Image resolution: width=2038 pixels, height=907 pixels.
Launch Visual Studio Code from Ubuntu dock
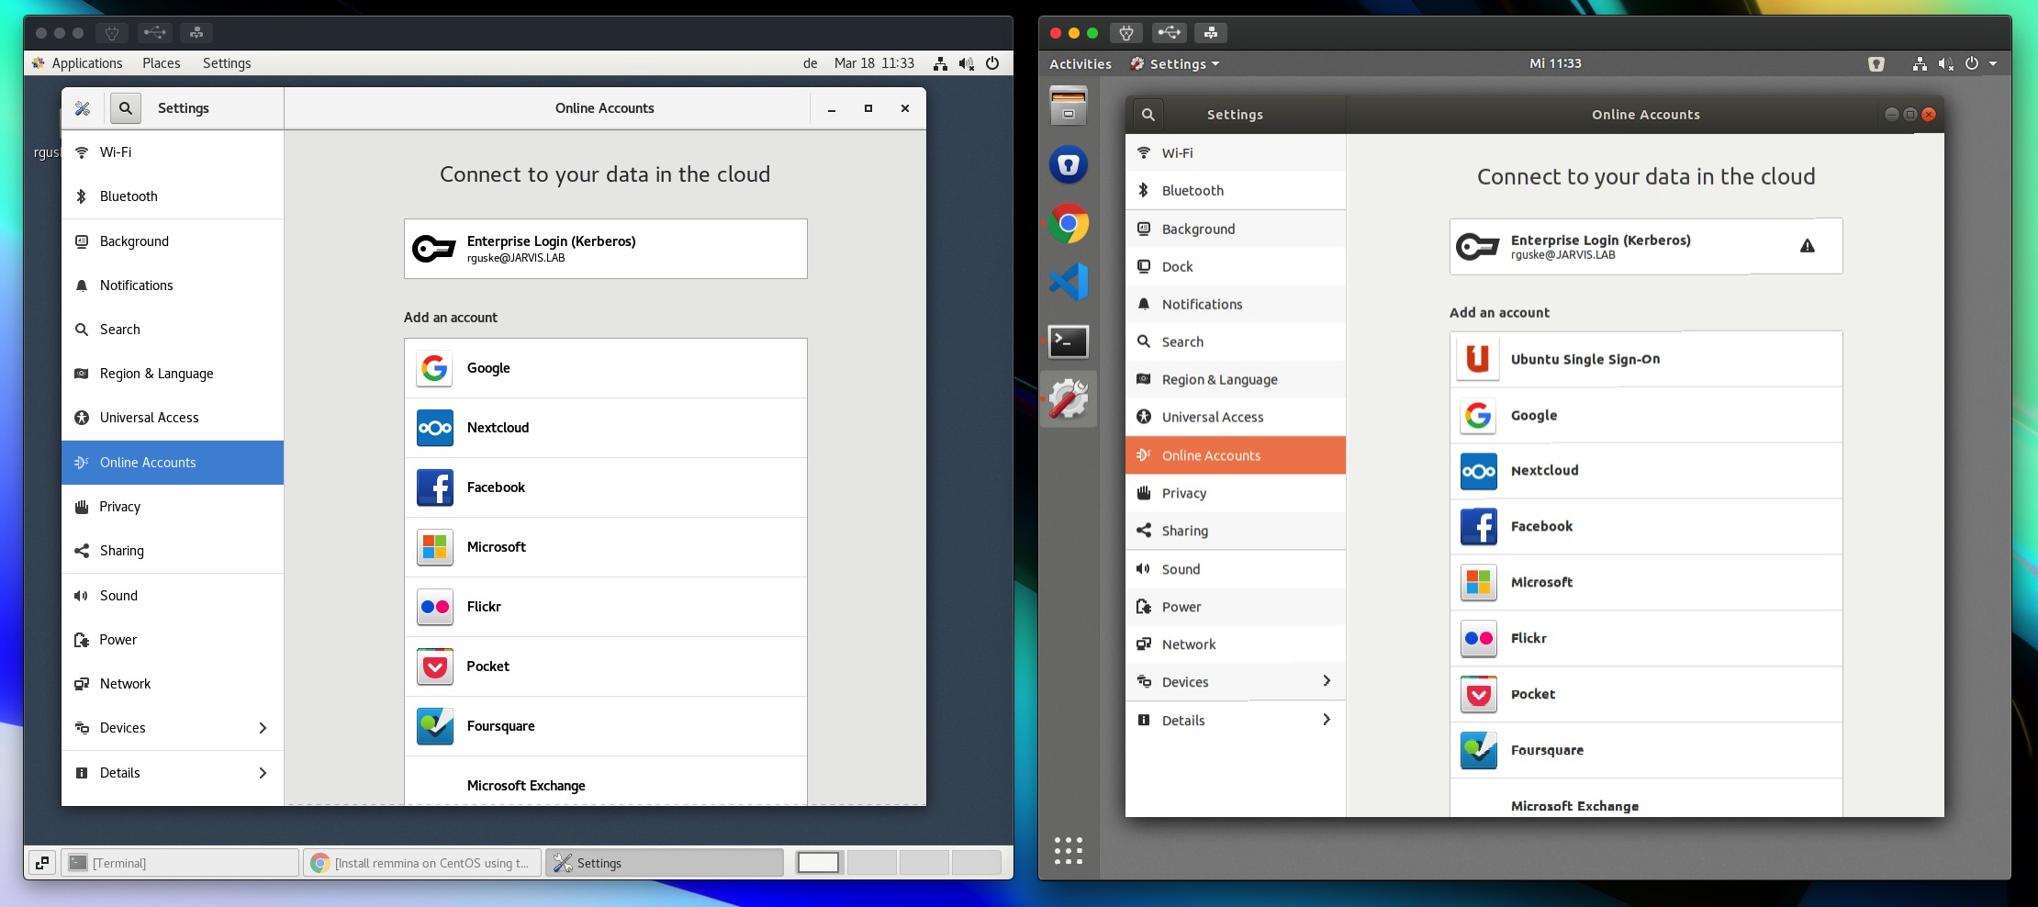click(1069, 282)
